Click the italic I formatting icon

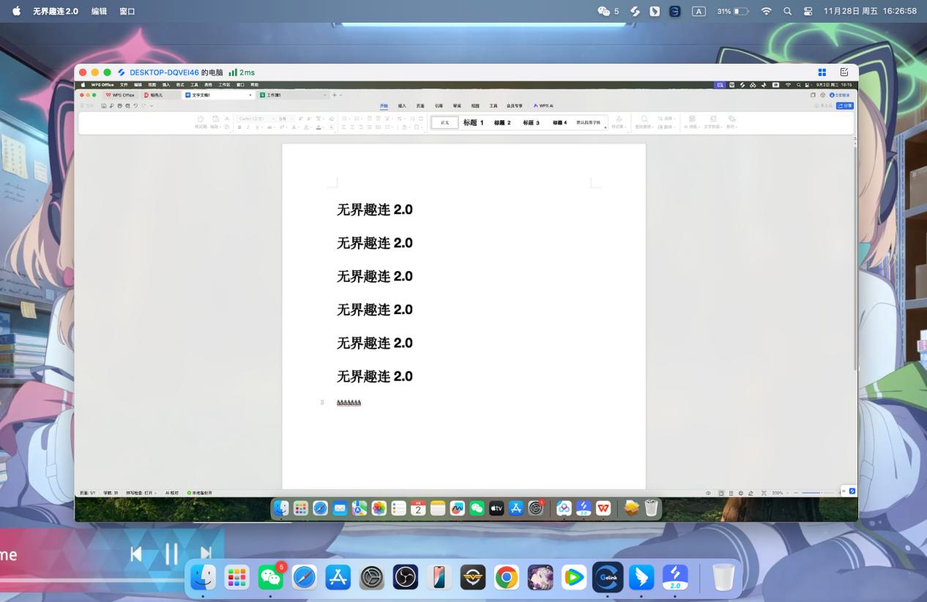[247, 127]
